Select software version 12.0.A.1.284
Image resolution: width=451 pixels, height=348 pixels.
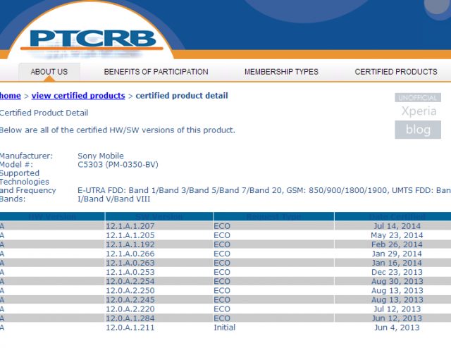(x=130, y=318)
